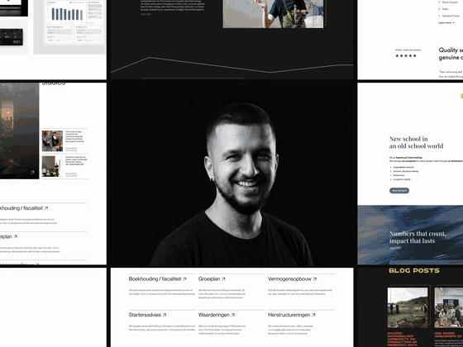Click the blue bar chart in the dashboard preview
Image resolution: width=463 pixels, height=347 pixels.
click(67, 14)
